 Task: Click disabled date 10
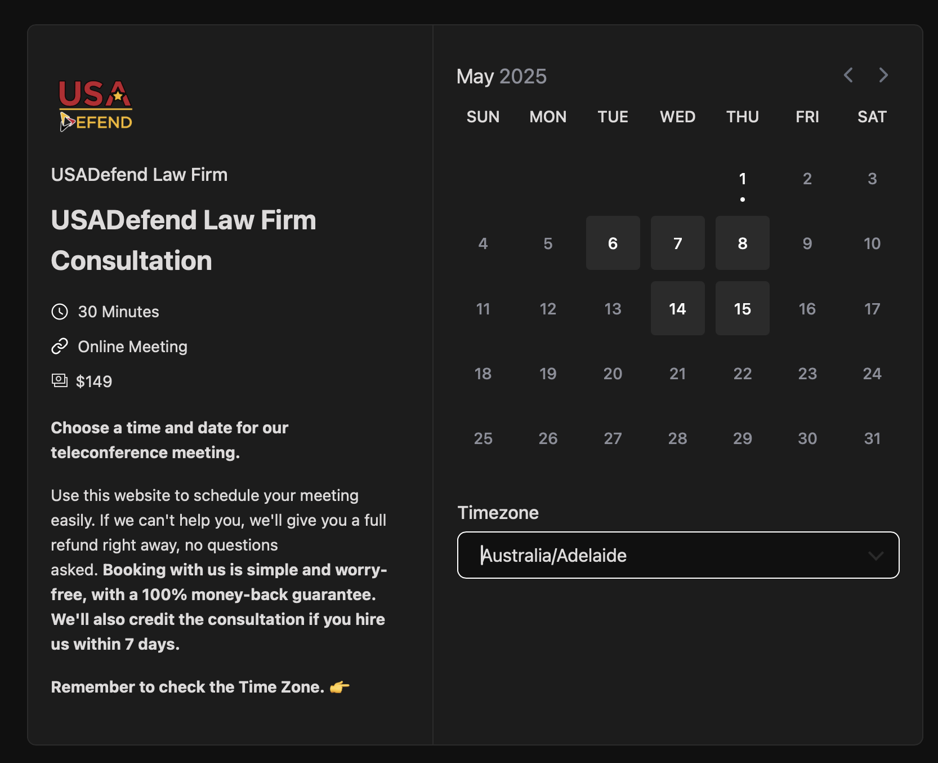[872, 243]
